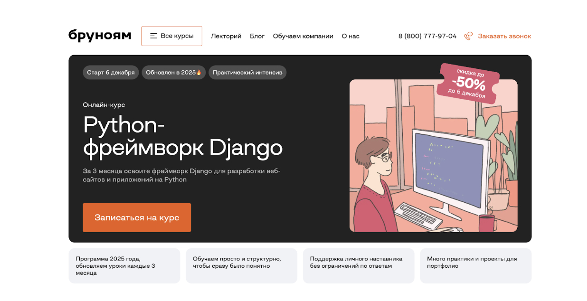Click the Старт 6 декабря tag
587x301 pixels.
[111, 73]
